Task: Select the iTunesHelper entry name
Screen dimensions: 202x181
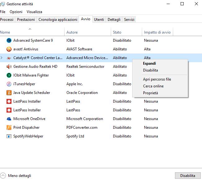Action: 24,84
